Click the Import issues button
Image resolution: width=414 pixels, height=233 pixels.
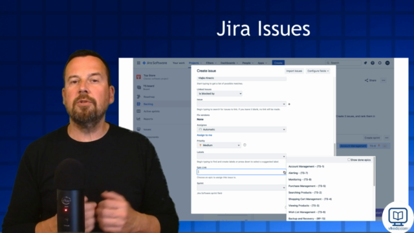pos(294,71)
